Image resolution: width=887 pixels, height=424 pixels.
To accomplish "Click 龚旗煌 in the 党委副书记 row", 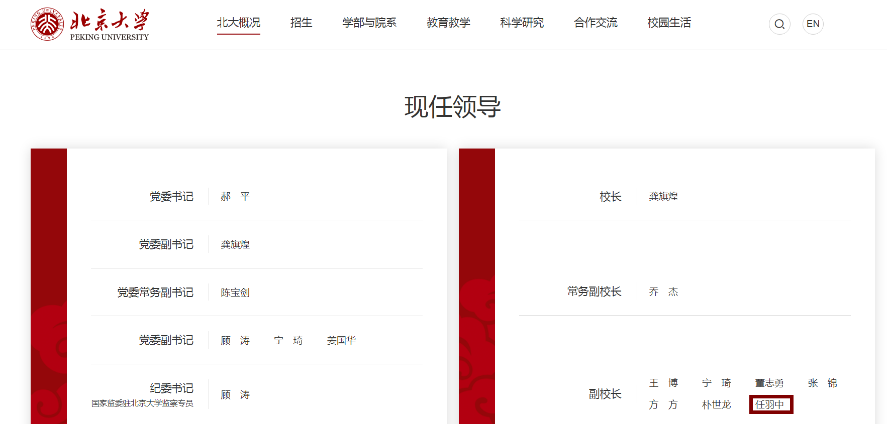I will point(235,244).
